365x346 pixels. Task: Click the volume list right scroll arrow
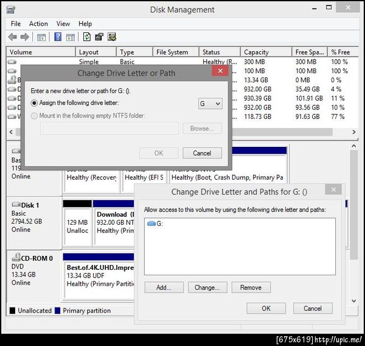[x=354, y=132]
